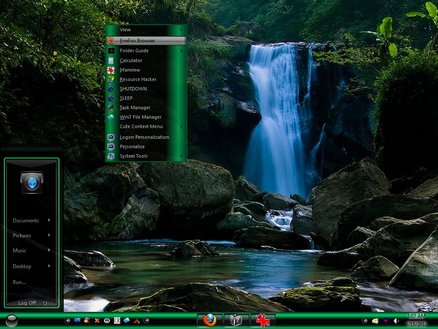Expand the Desktop arrow in Start menu
438x329 pixels.
click(49, 266)
